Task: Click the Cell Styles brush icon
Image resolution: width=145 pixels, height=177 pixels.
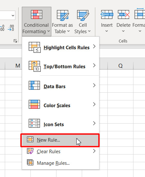Action: (83, 15)
